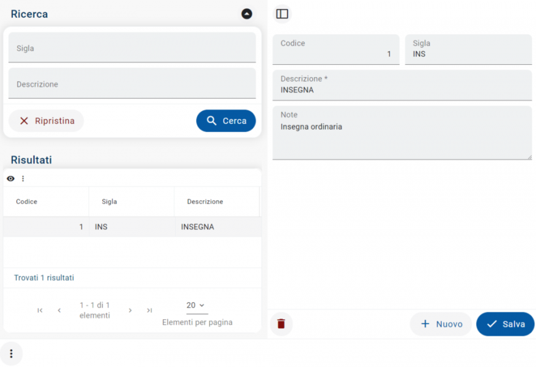
Task: Go to the previous results page
Action: (59, 310)
